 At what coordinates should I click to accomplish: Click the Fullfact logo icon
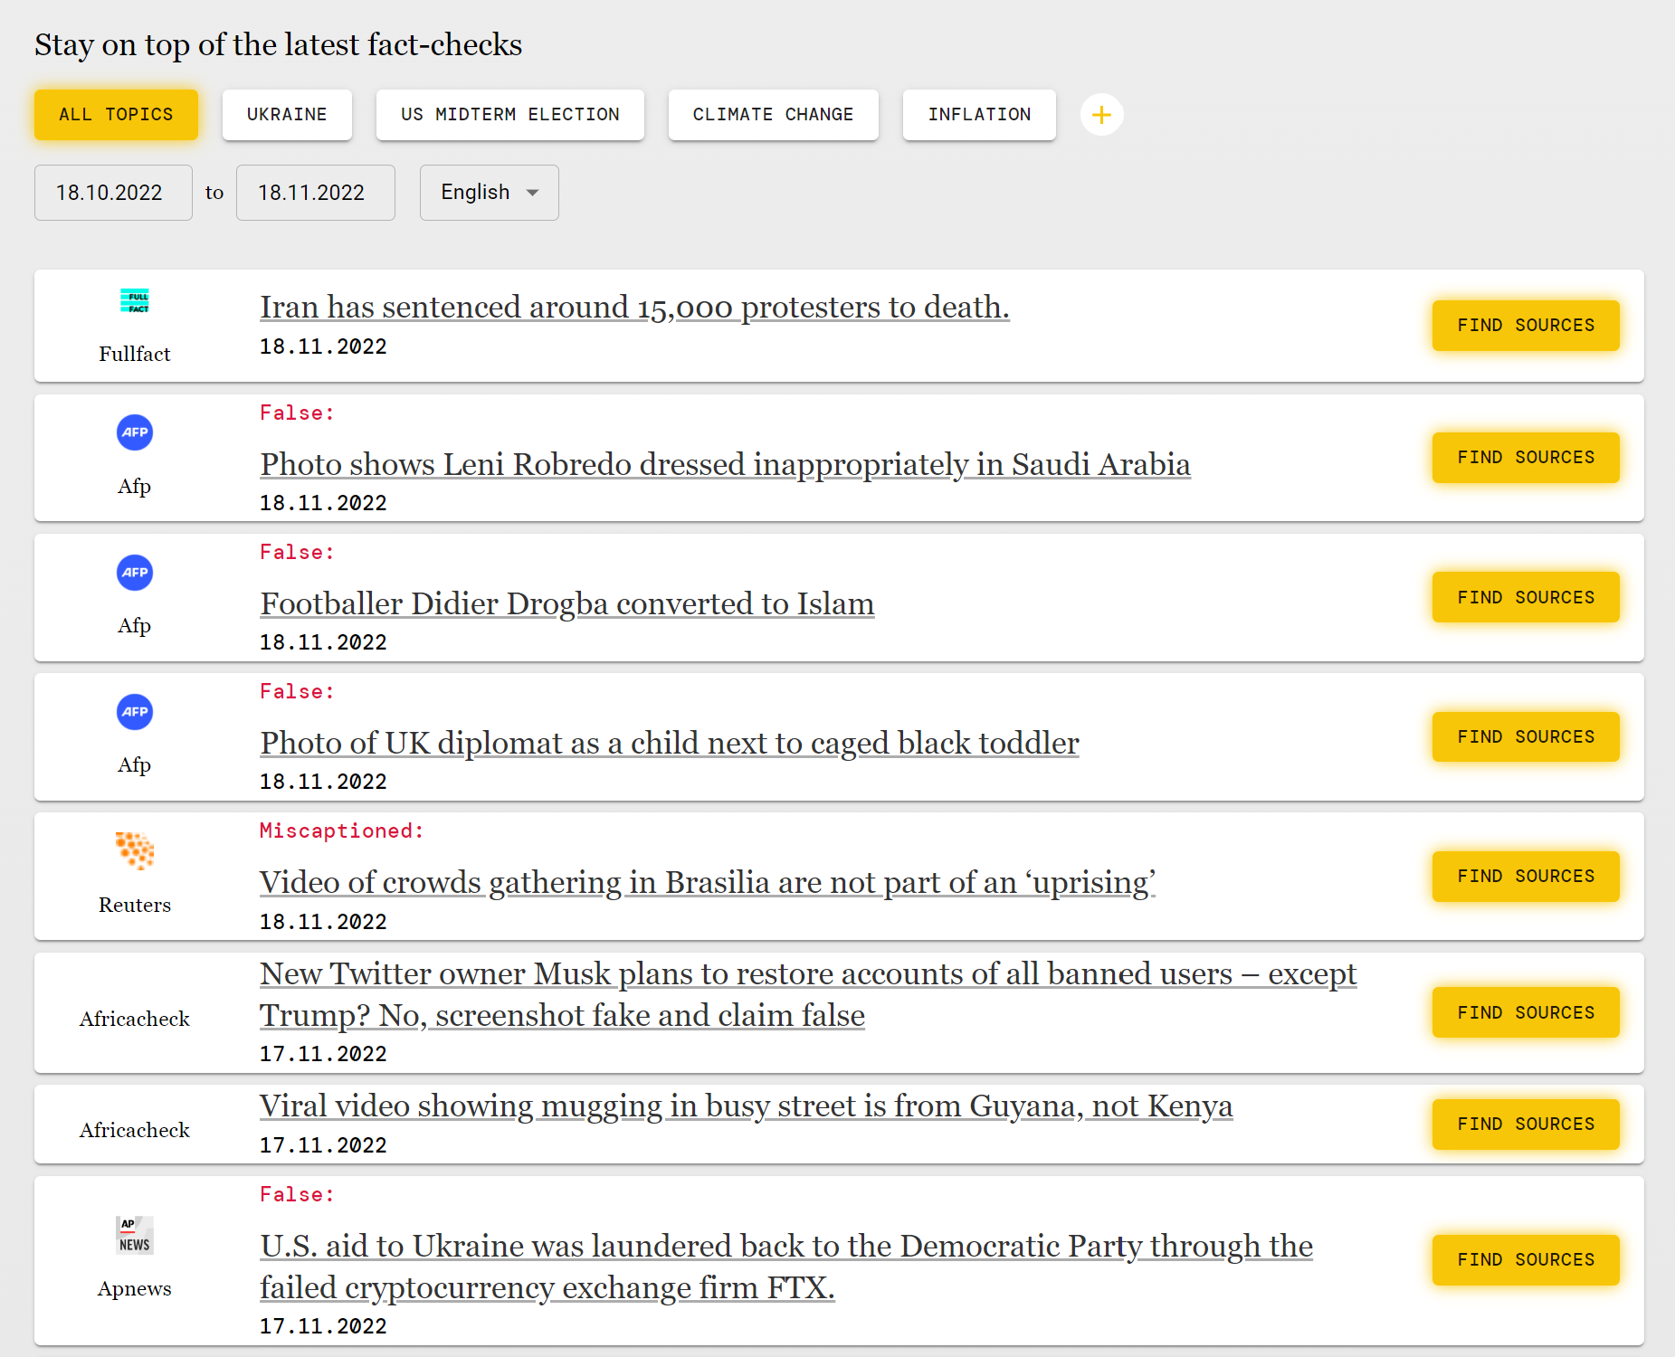[135, 301]
